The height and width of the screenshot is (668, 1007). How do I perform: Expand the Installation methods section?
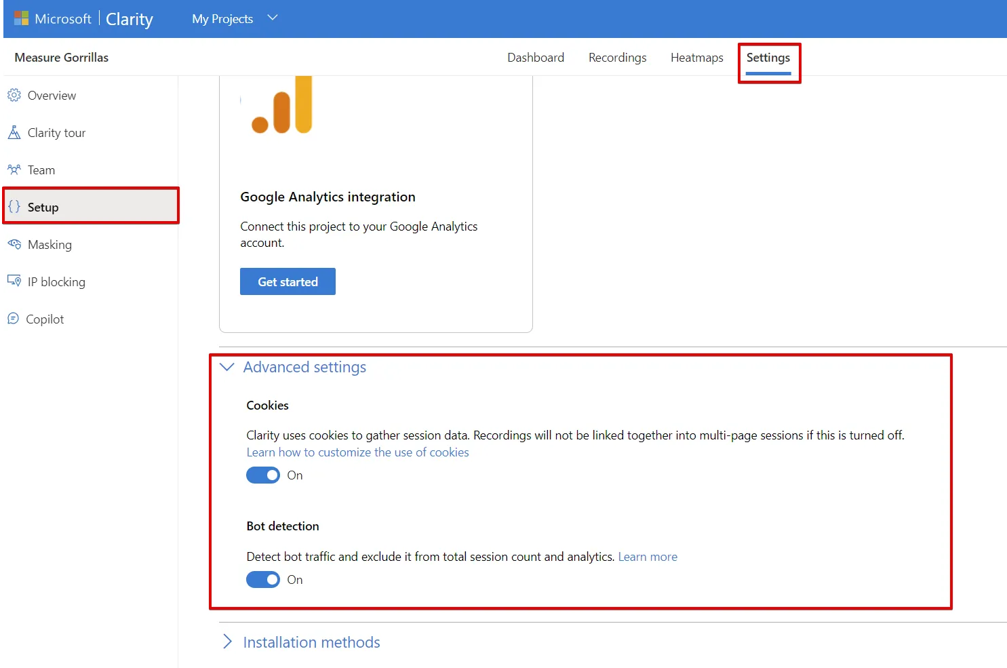click(x=301, y=642)
